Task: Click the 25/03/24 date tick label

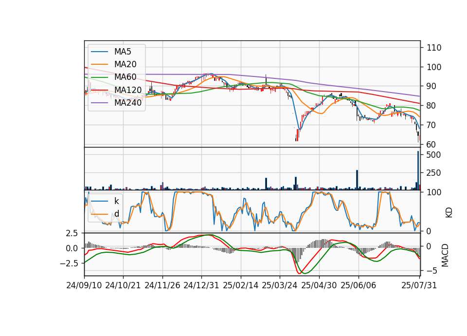Action: click(280, 285)
